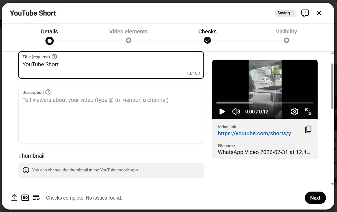
Task: Go to the Video elements step
Action: click(128, 31)
